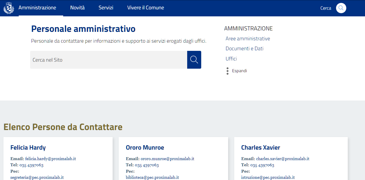The width and height of the screenshot is (365, 180).
Task: Click the municipality crest logo
Action: (x=8, y=8)
